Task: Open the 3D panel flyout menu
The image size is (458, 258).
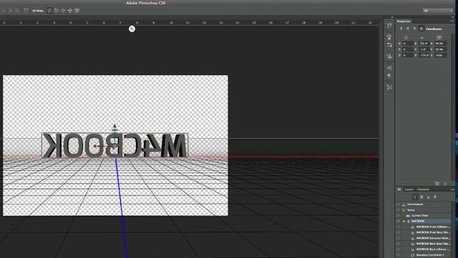Action: click(x=452, y=189)
